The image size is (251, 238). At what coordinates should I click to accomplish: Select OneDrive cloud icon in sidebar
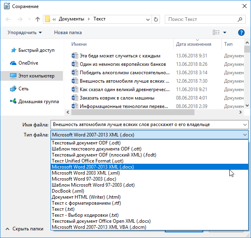pos(13,63)
